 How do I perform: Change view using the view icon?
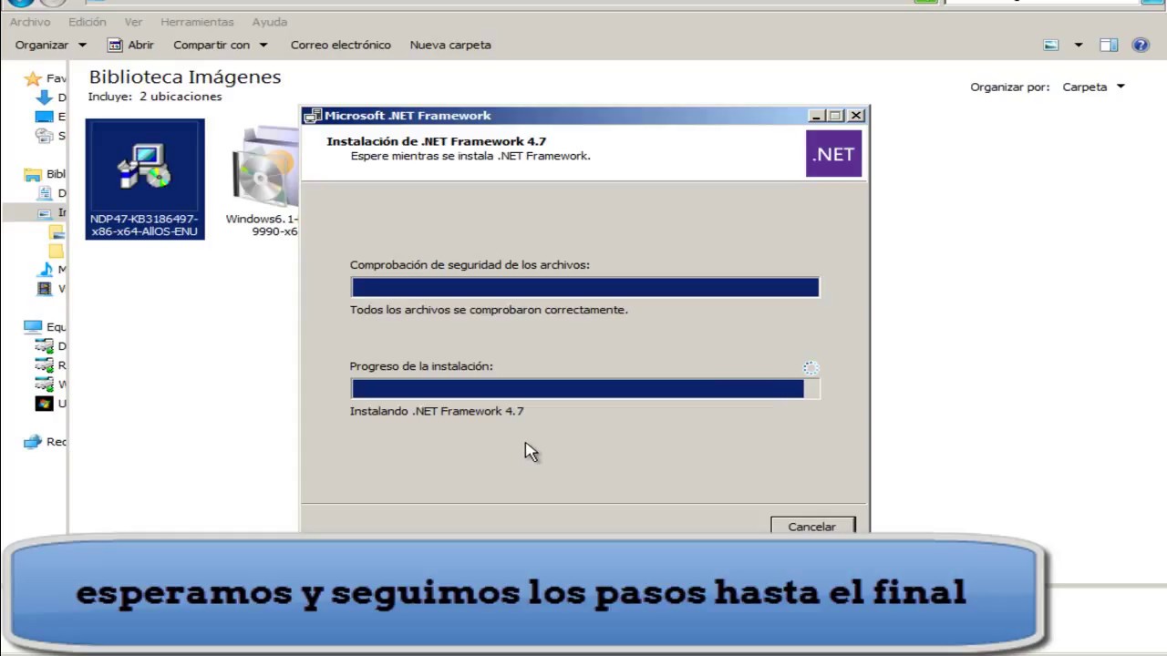(1051, 45)
